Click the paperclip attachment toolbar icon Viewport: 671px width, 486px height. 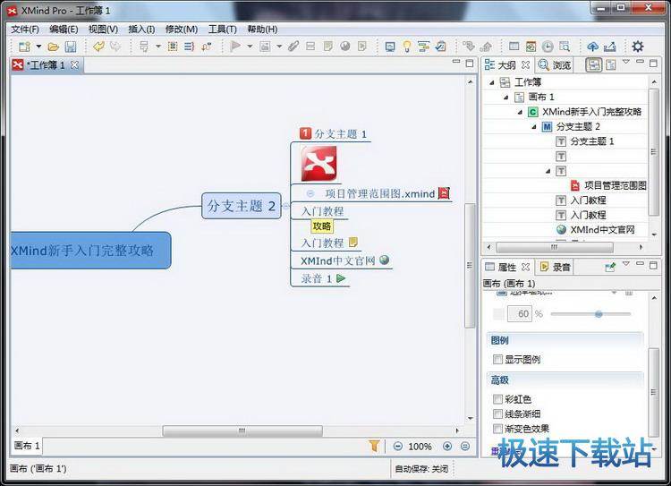pyautogui.click(x=293, y=47)
